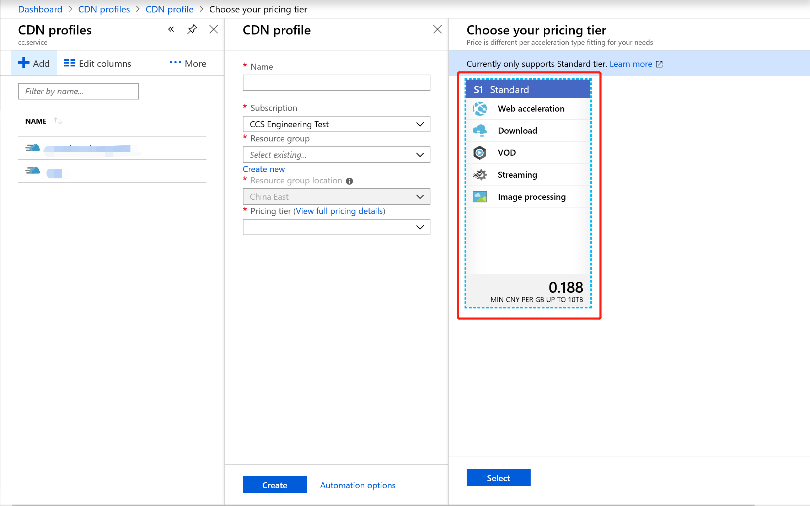This screenshot has height=506, width=810.
Task: Focus the Name input field
Action: (336, 83)
